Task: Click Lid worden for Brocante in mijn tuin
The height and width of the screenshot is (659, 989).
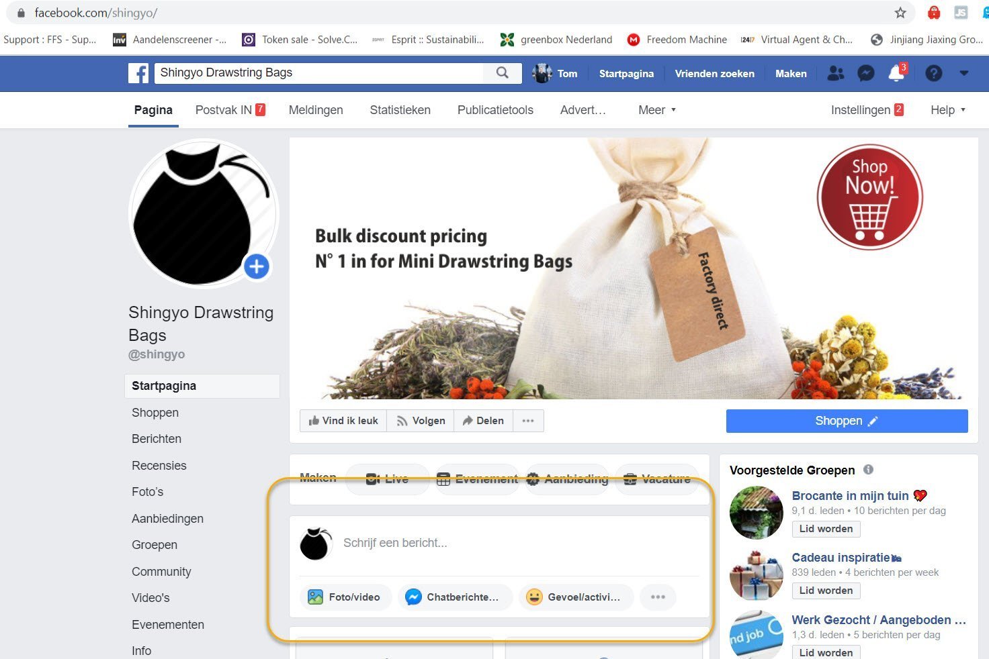Action: [x=826, y=529]
